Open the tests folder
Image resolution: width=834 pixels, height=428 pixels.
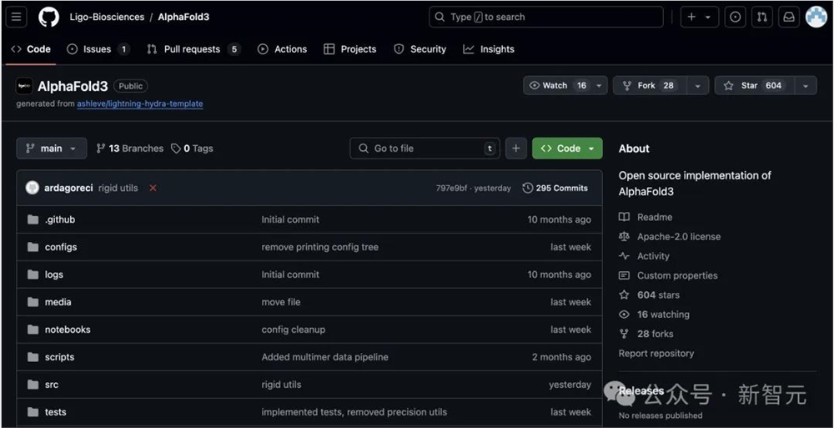55,412
